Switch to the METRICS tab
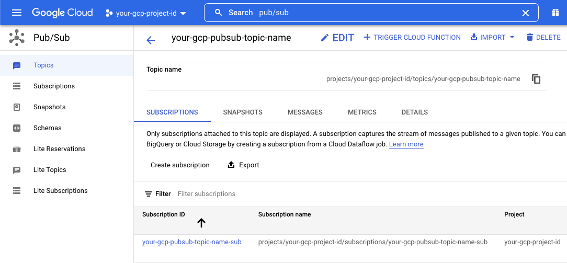The image size is (567, 263). click(x=362, y=112)
